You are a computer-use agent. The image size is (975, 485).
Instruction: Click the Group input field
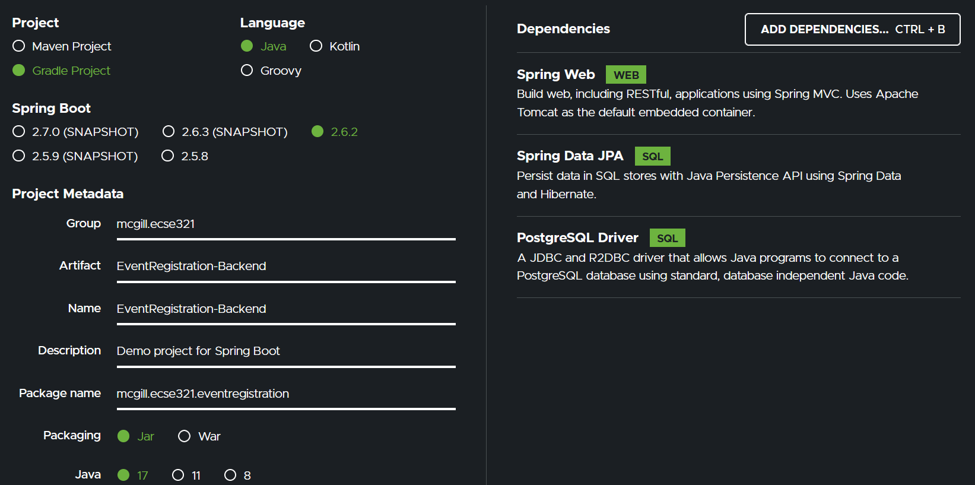pyautogui.click(x=285, y=224)
